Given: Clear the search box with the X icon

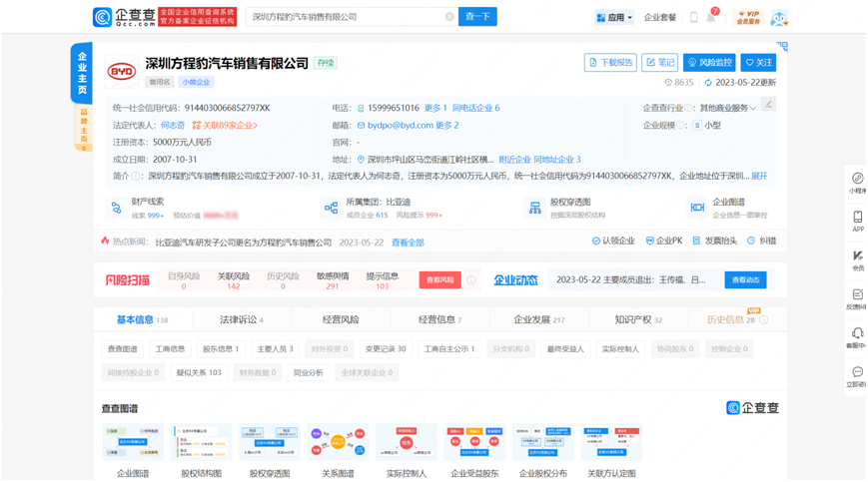Looking at the screenshot, I should (x=449, y=17).
